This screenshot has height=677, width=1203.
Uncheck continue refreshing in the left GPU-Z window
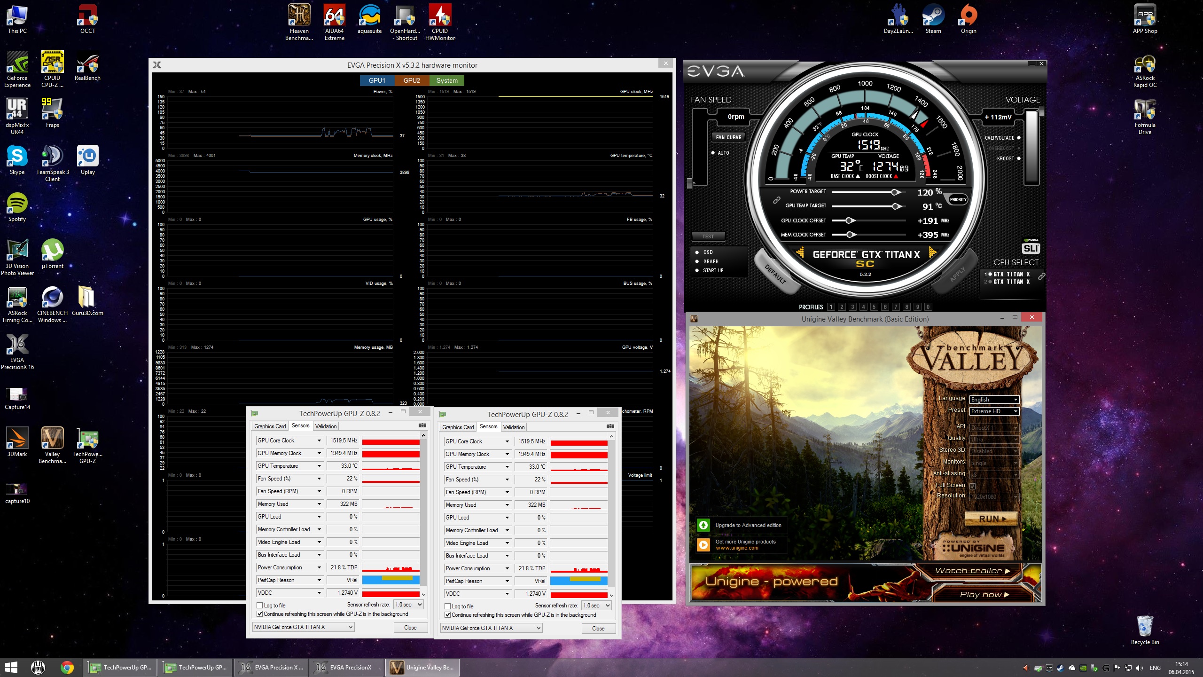260,614
